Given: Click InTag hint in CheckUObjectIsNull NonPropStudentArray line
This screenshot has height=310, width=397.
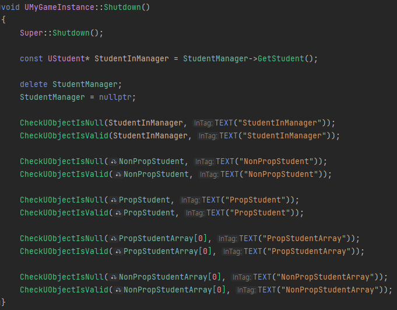Looking at the screenshot, I should [241, 277].
